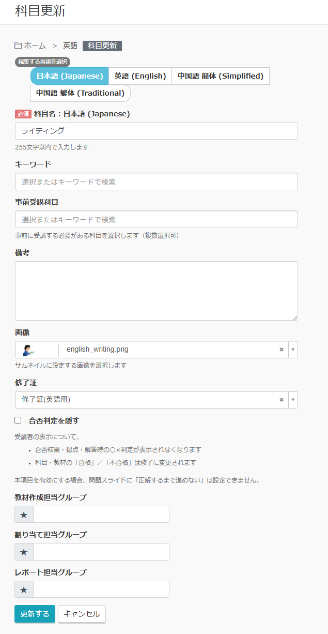Open the キーワード search selector
This screenshot has width=328, height=634.
tap(156, 182)
